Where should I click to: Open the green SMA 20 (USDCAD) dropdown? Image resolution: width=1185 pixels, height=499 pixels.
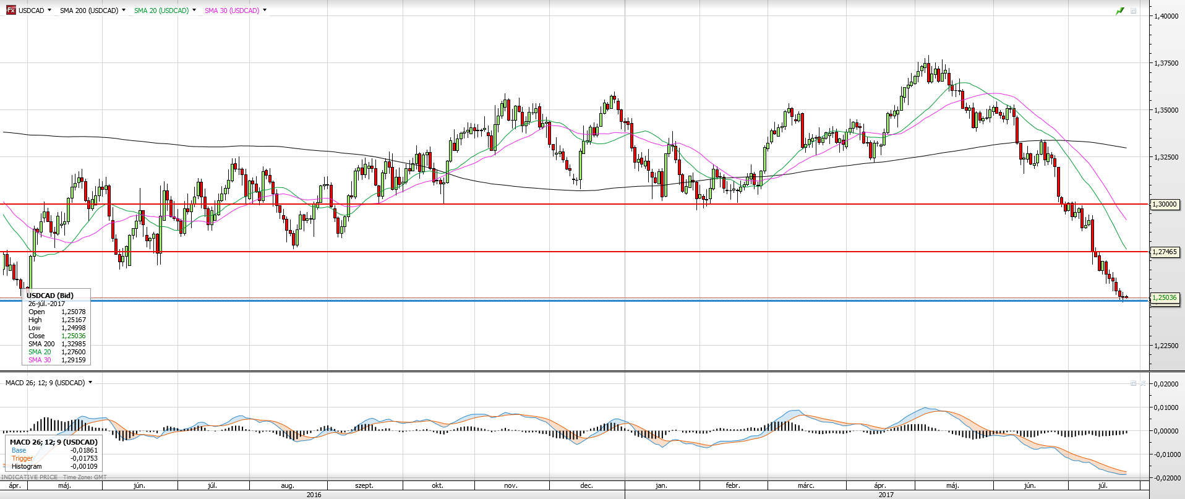point(194,11)
